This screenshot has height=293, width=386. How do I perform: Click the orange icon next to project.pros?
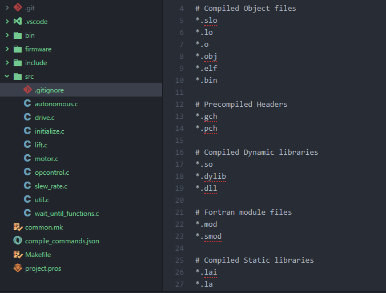pyautogui.click(x=18, y=268)
